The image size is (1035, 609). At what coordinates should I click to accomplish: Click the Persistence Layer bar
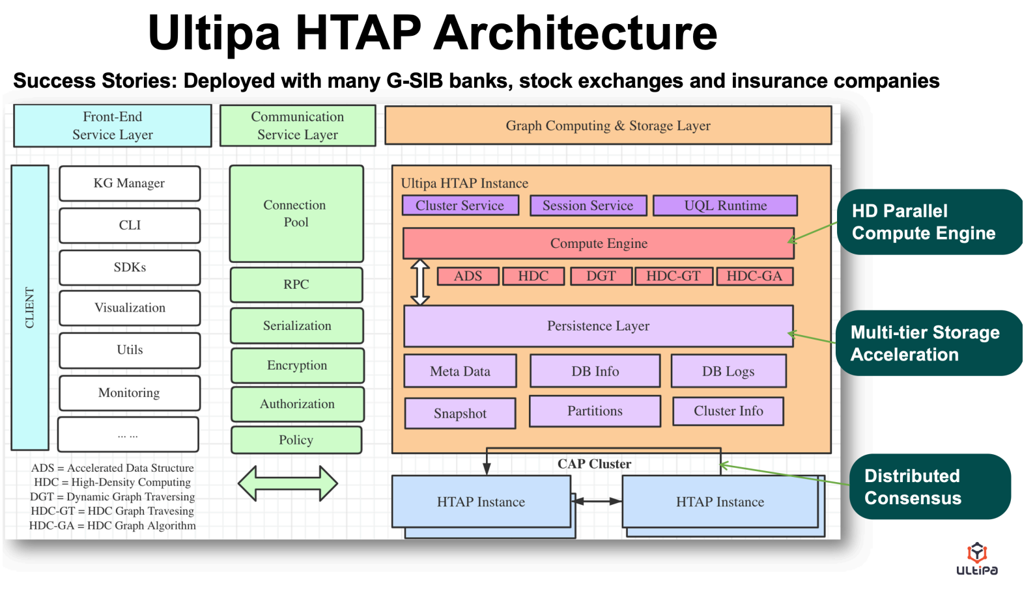[x=599, y=326]
